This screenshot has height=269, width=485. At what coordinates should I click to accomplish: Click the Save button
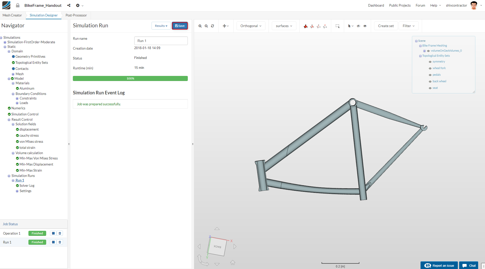click(180, 26)
